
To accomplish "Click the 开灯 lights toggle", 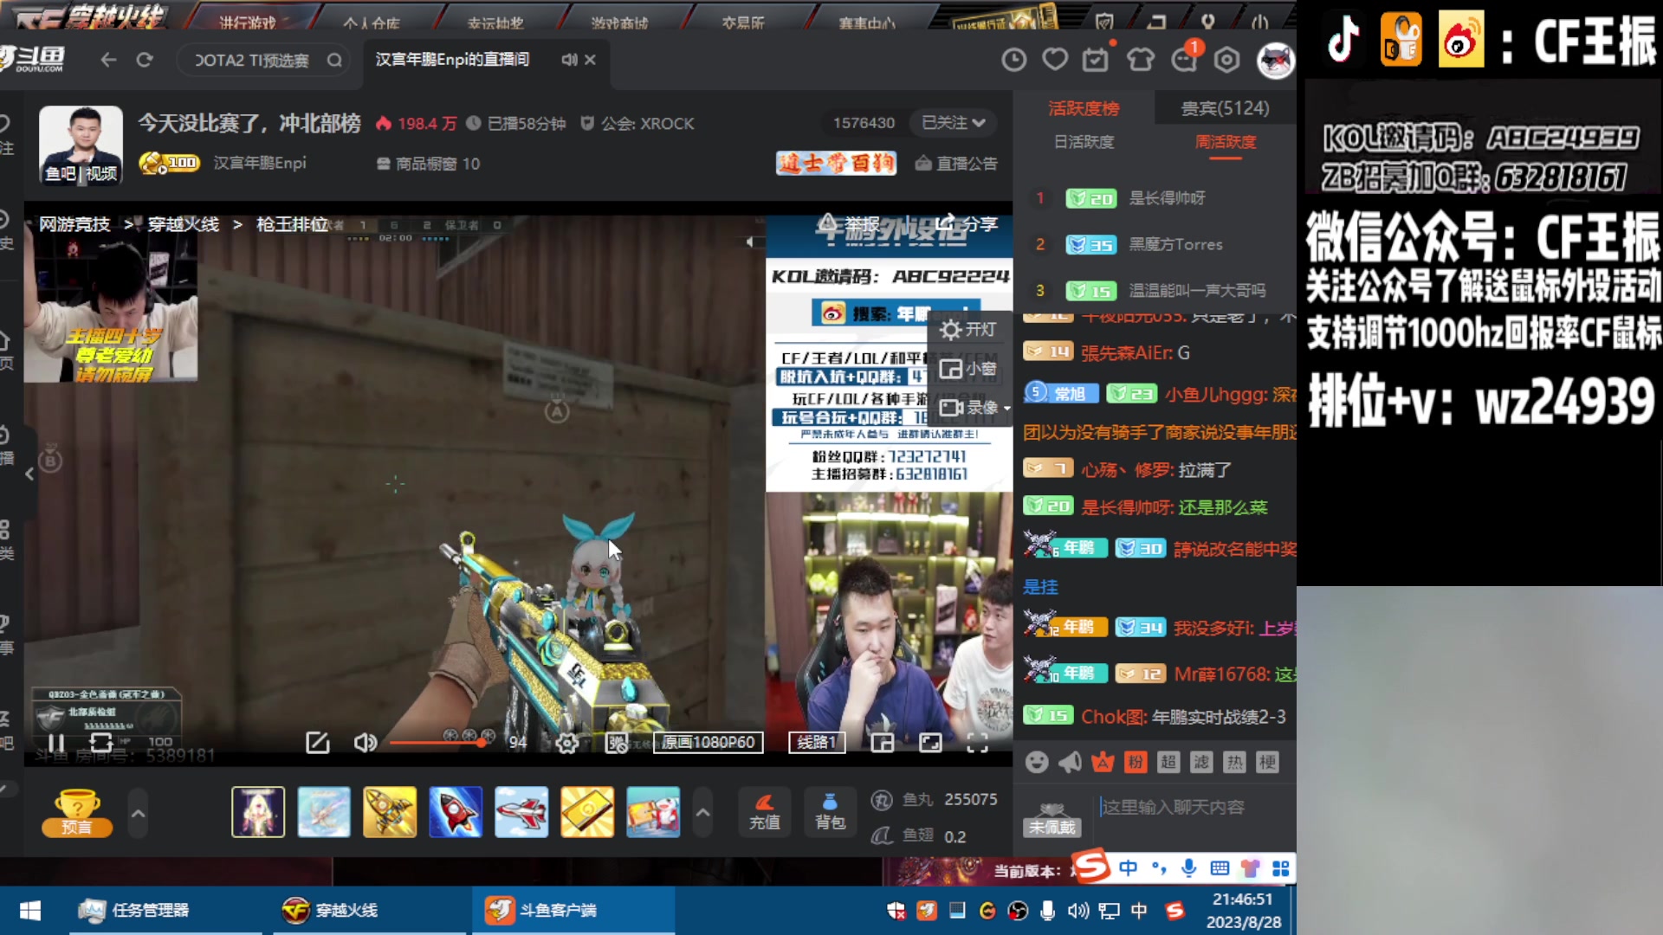I will (968, 330).
